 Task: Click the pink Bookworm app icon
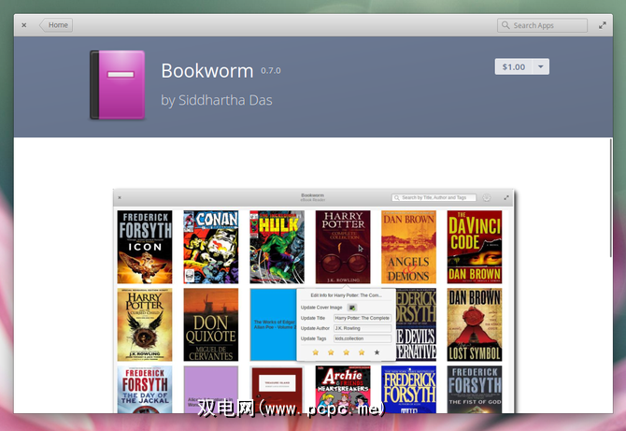118,85
